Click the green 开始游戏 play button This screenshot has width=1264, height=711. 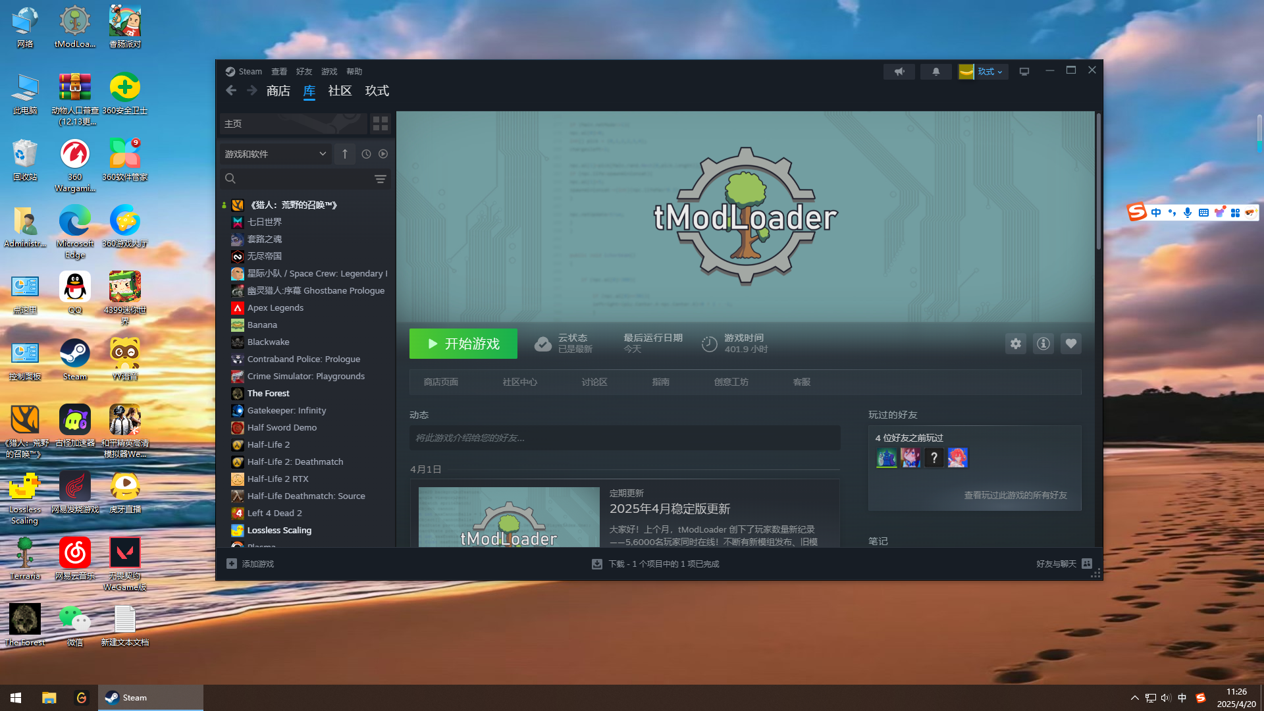pyautogui.click(x=463, y=344)
